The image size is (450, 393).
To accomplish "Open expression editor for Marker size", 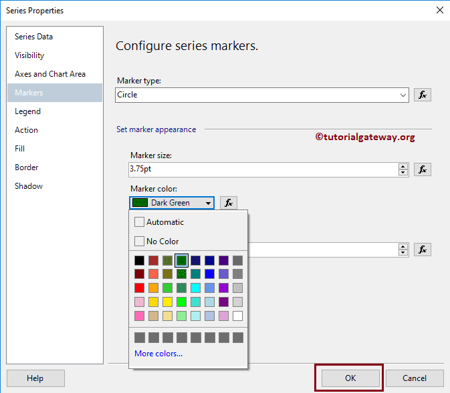I will point(422,169).
